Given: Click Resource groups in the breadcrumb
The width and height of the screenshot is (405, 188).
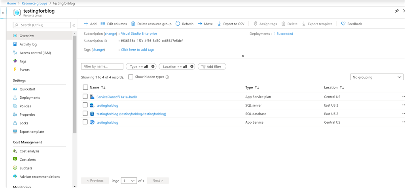Looking at the screenshot, I should tap(34, 3).
